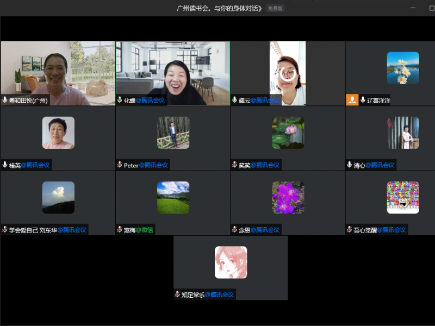This screenshot has width=435, height=326.
Task: Click the muted mic icon for 念恩
Action: [234, 230]
